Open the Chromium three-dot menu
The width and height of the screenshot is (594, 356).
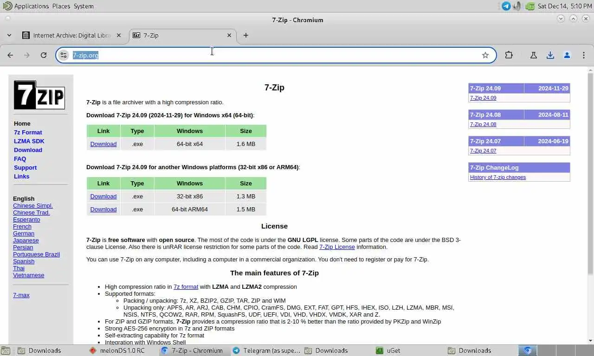coord(584,55)
